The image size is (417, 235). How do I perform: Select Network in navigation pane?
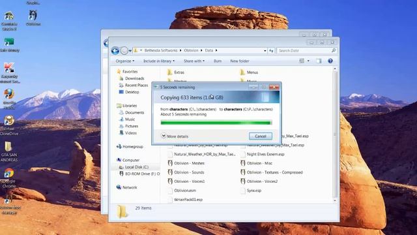[x=127, y=187]
